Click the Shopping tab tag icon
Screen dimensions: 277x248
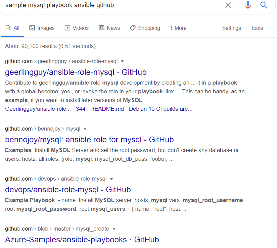pos(133,28)
